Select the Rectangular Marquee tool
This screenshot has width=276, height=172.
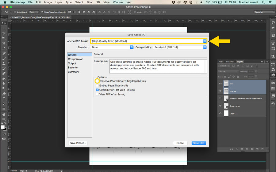[4, 28]
